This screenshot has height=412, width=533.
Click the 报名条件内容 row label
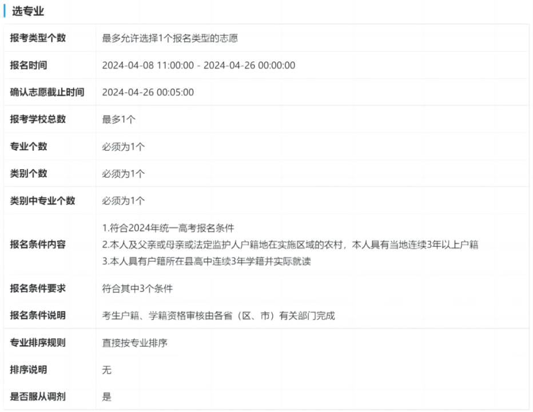(38, 245)
